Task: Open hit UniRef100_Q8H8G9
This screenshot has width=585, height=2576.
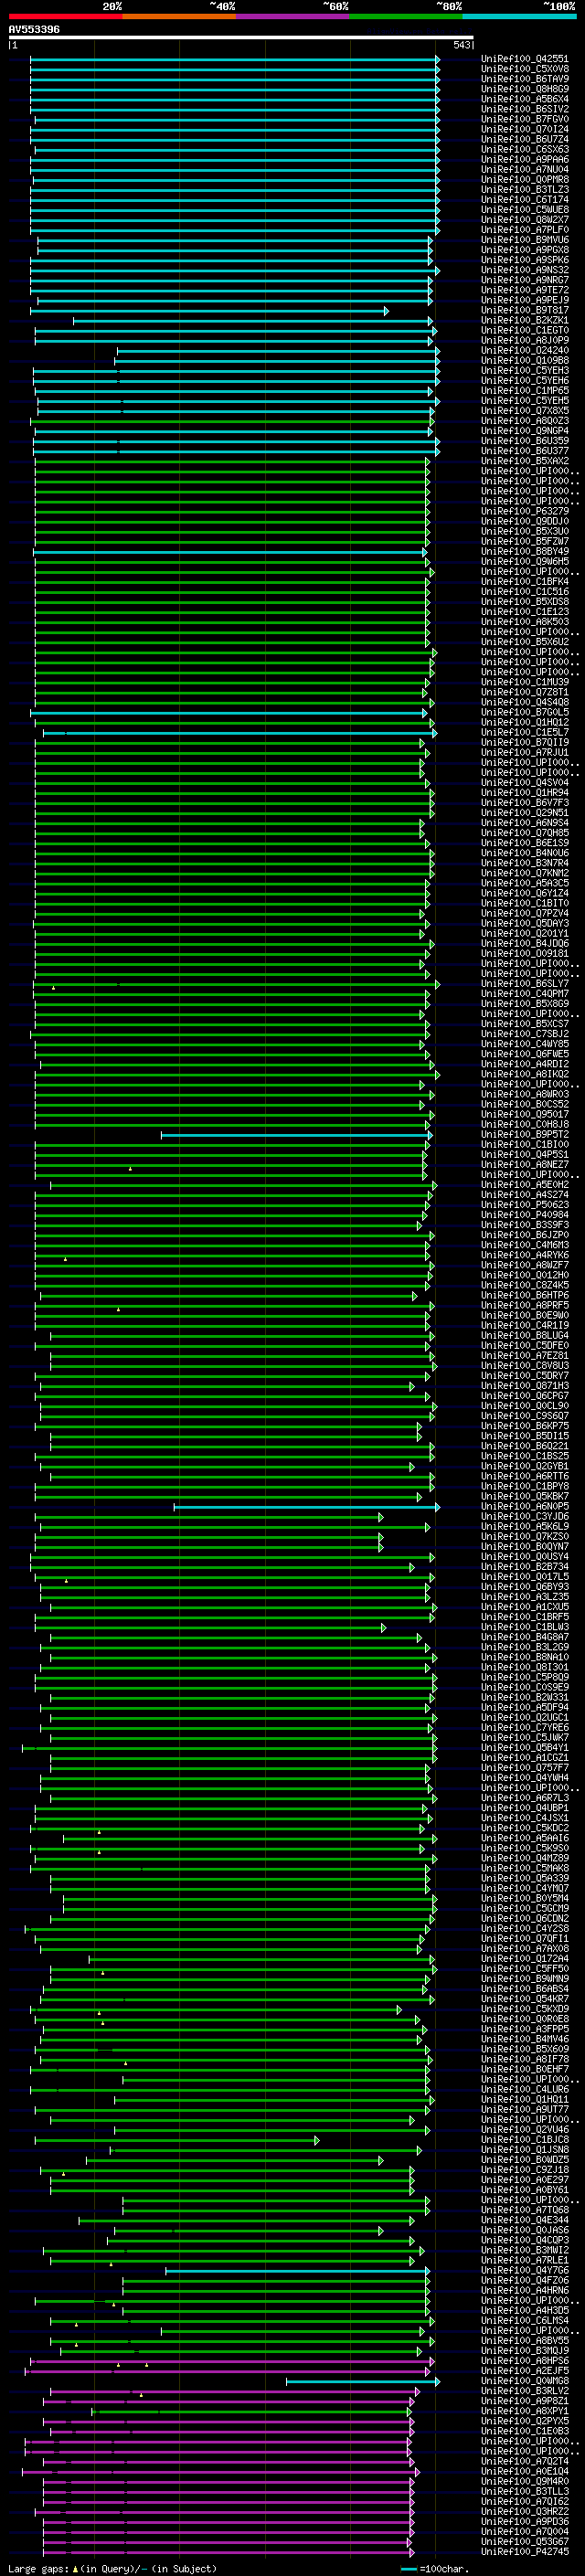Action: [x=524, y=89]
